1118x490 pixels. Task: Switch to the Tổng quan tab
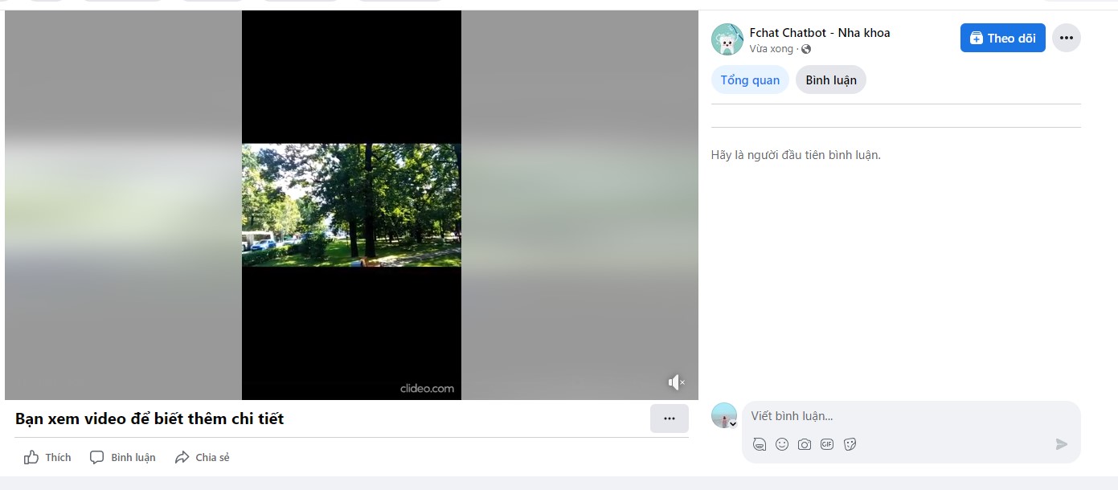(750, 80)
